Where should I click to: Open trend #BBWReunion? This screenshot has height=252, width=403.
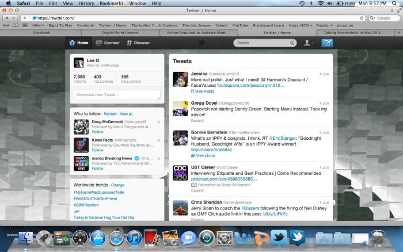(86, 205)
